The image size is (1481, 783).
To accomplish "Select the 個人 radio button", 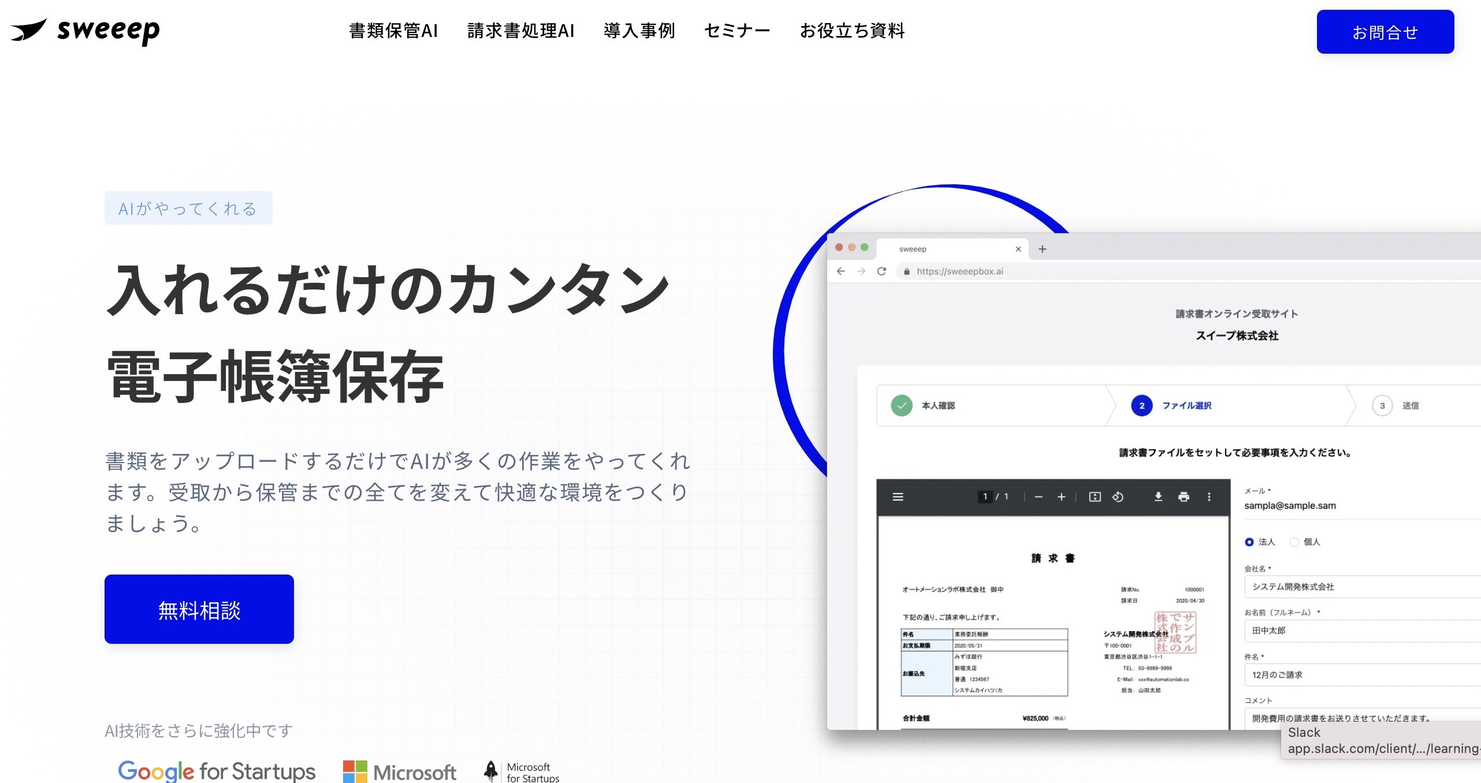I will [x=1294, y=542].
